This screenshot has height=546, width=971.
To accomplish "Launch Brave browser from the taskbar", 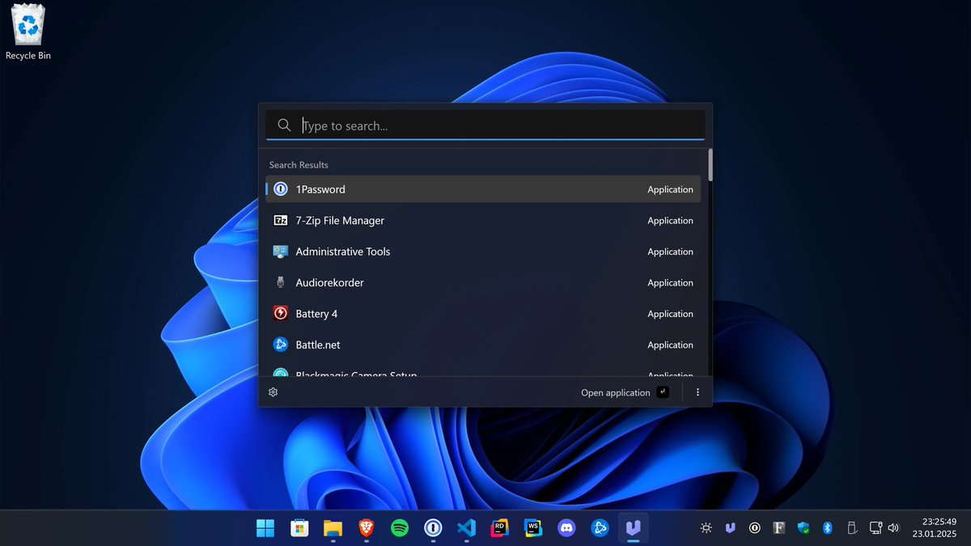I will (x=367, y=528).
